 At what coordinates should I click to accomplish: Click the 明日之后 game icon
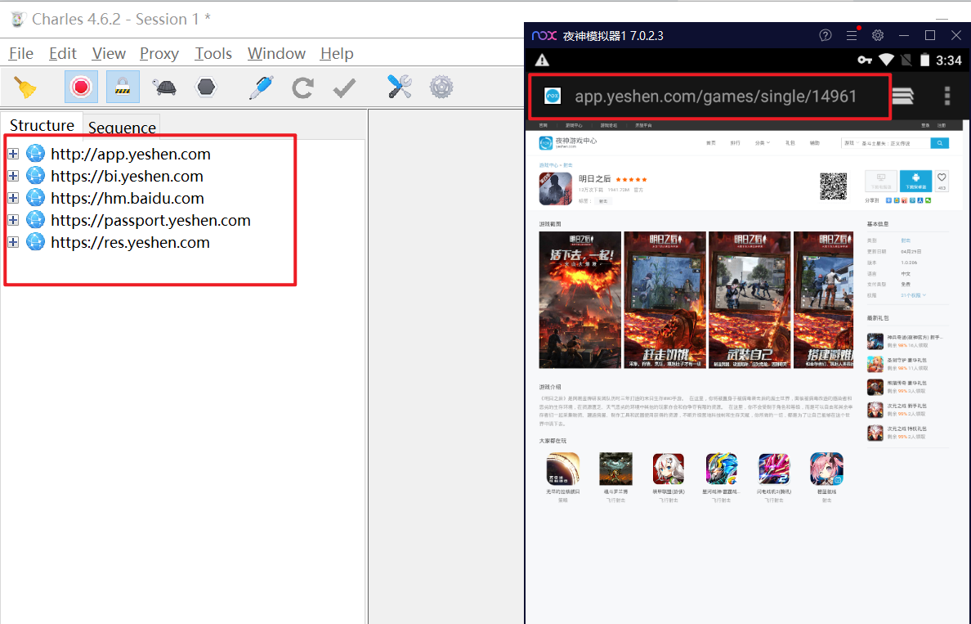pos(555,188)
